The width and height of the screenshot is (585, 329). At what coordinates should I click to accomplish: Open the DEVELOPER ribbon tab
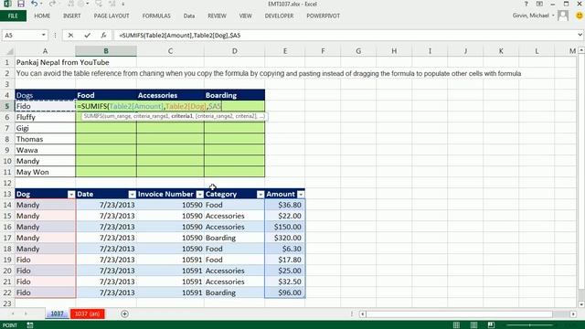[x=279, y=16]
